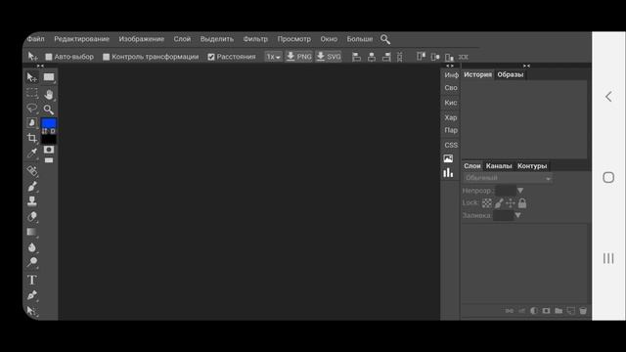Screen dimensions: 626x352
Task: Open the Редактирование menu
Action: click(81, 39)
